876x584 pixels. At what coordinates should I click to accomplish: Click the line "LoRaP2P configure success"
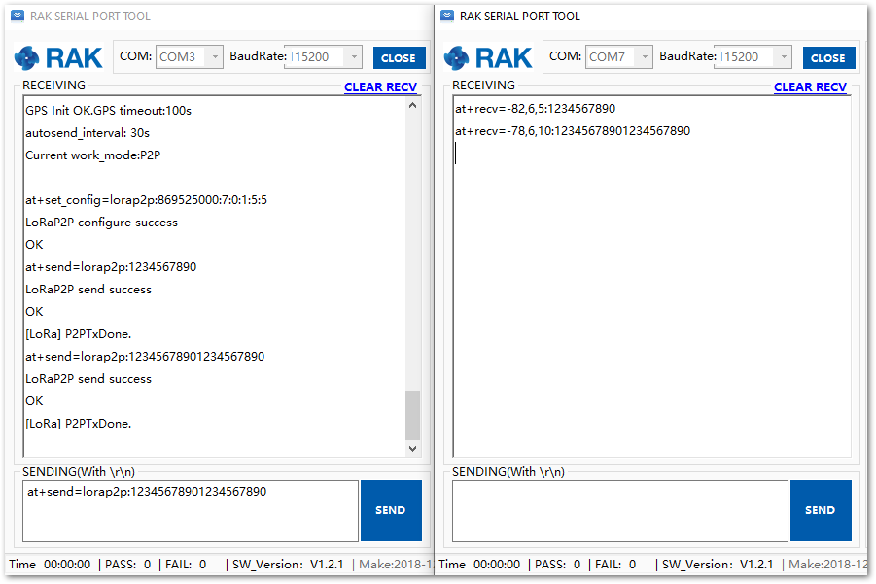[102, 223]
